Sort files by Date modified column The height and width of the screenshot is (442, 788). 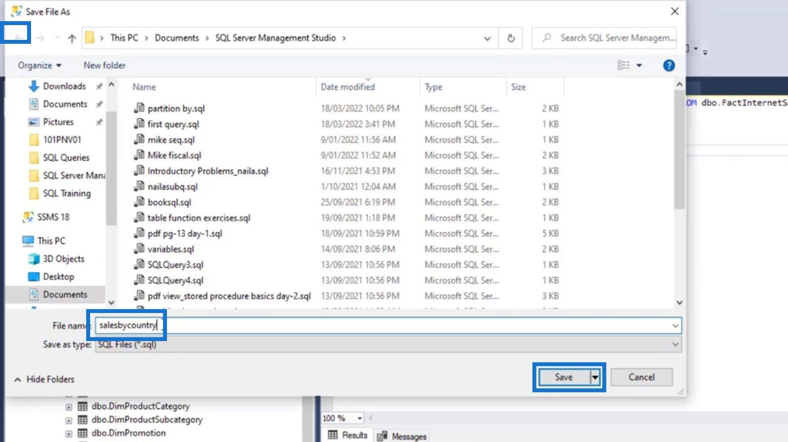tap(348, 87)
